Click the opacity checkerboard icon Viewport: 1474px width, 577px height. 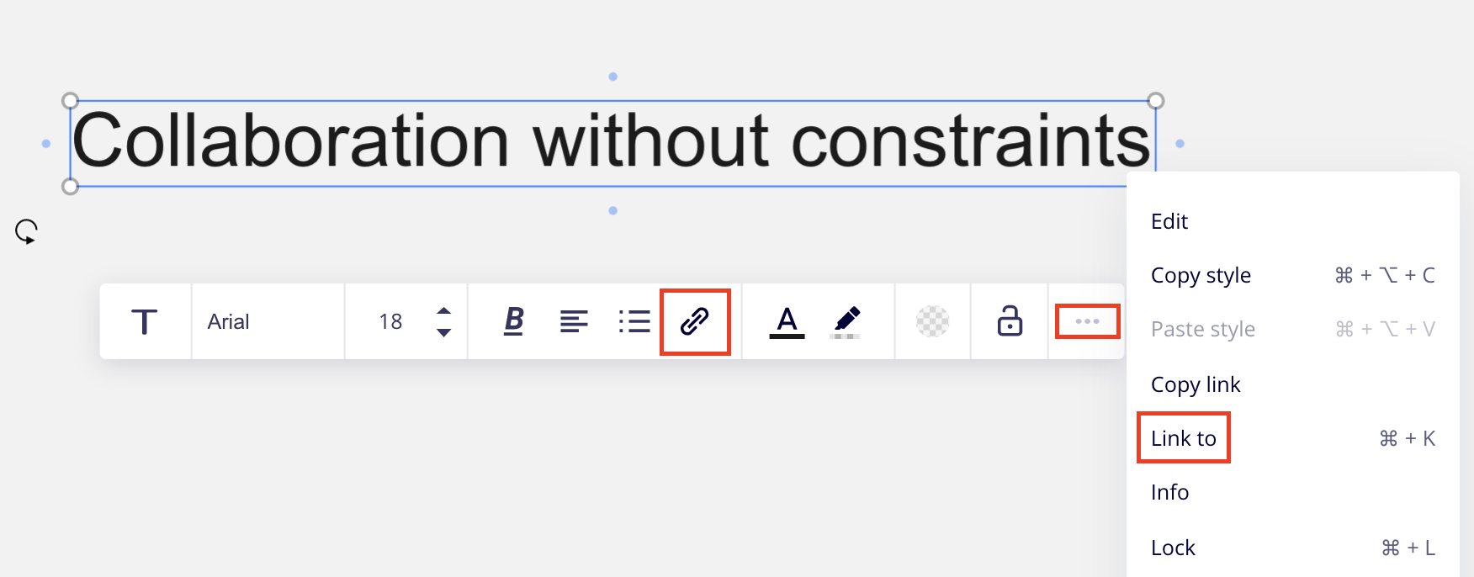click(932, 321)
